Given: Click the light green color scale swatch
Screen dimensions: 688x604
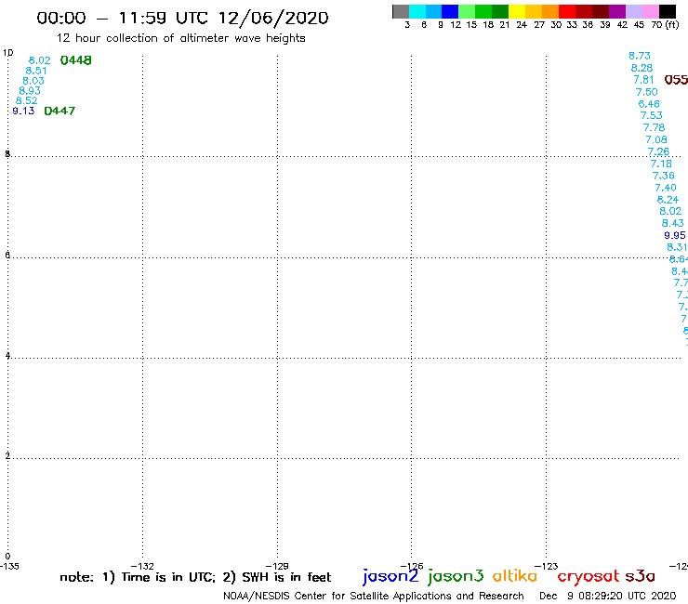Looking at the screenshot, I should pos(467,11).
